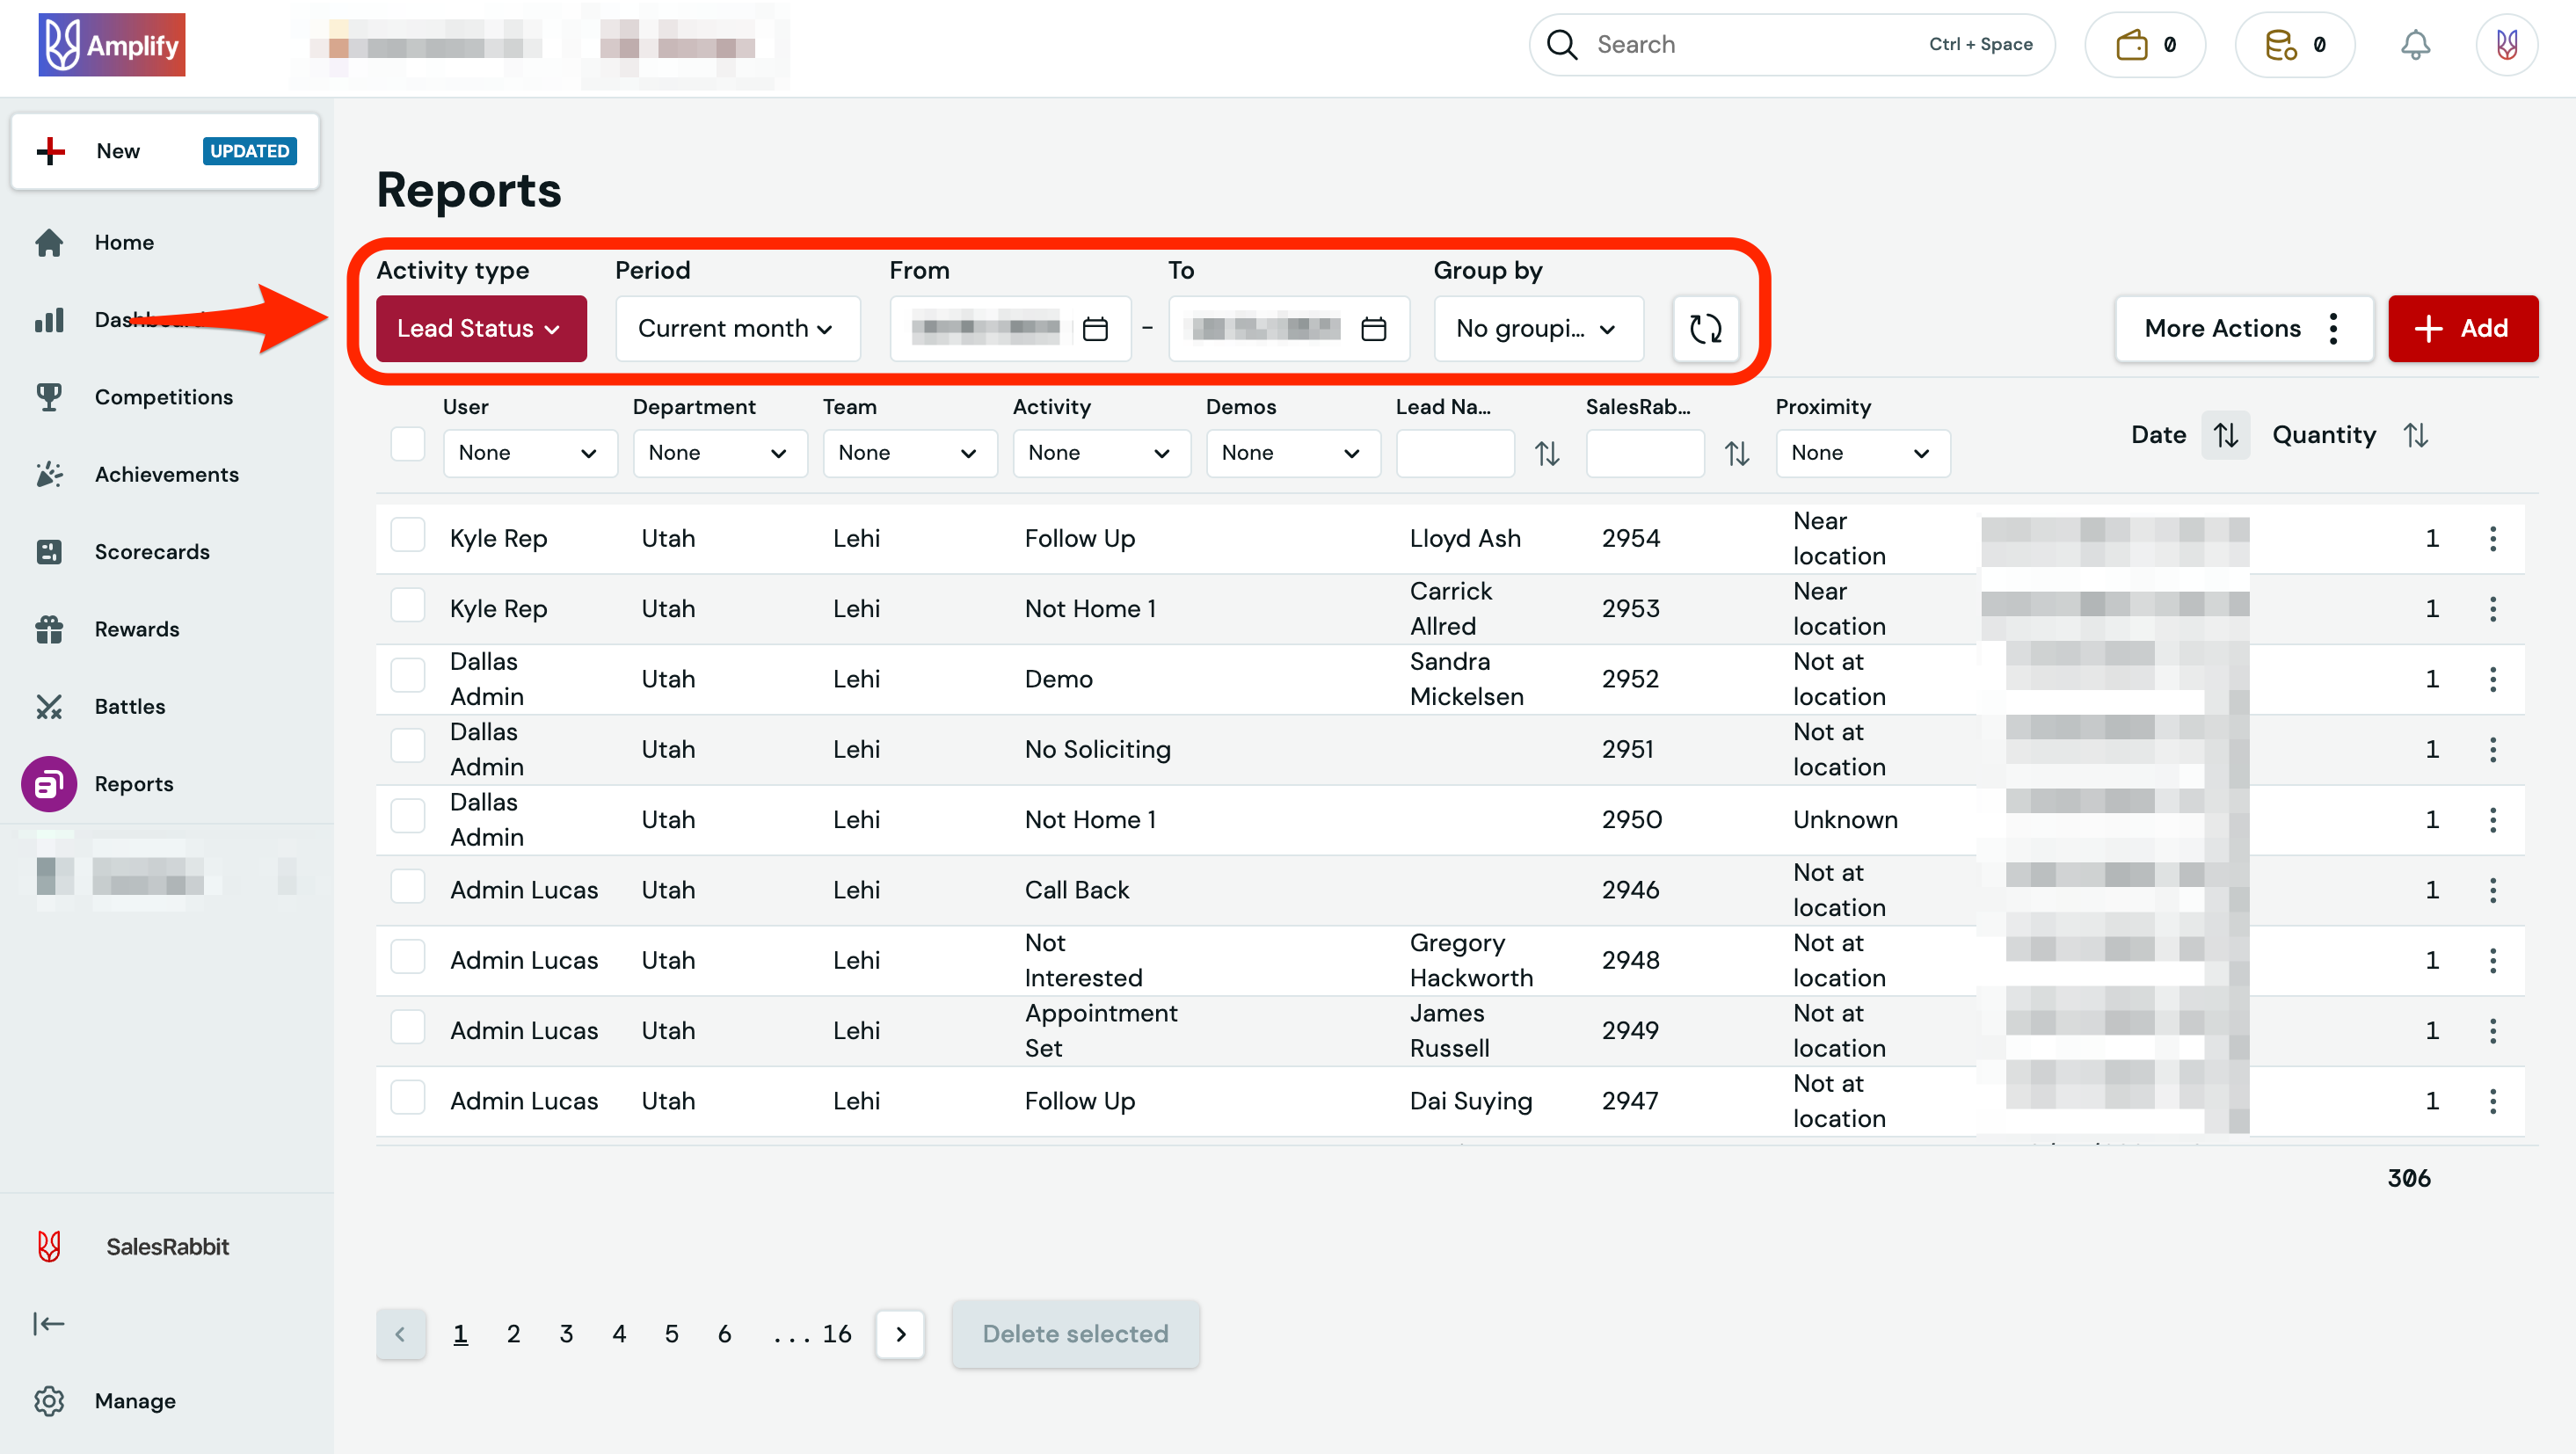Viewport: 2576px width, 1454px height.
Task: Open the Activity type Lead Status dropdown
Action: tap(481, 328)
